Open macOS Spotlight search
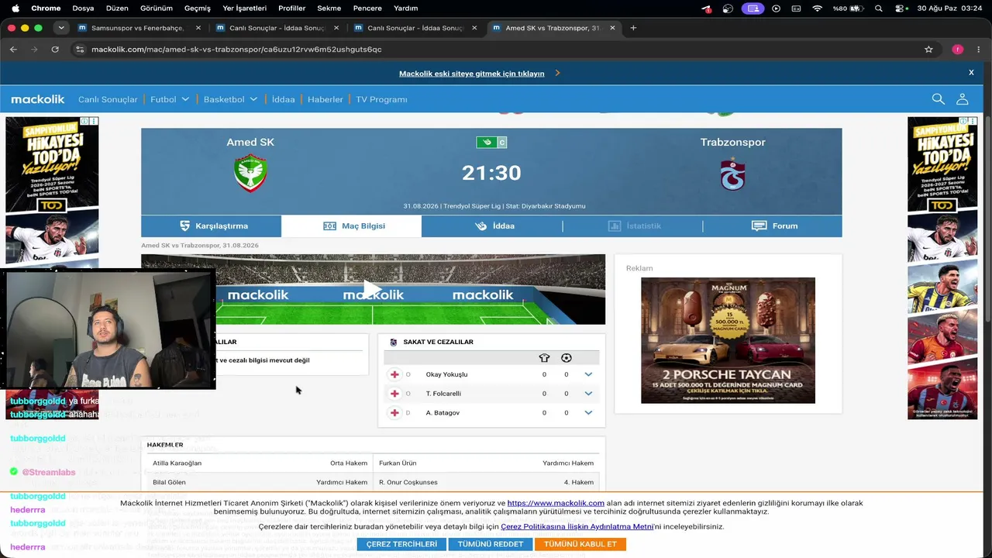This screenshot has height=558, width=992. click(878, 9)
